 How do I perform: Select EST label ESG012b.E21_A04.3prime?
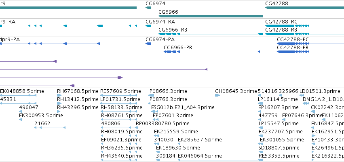(x=183, y=107)
